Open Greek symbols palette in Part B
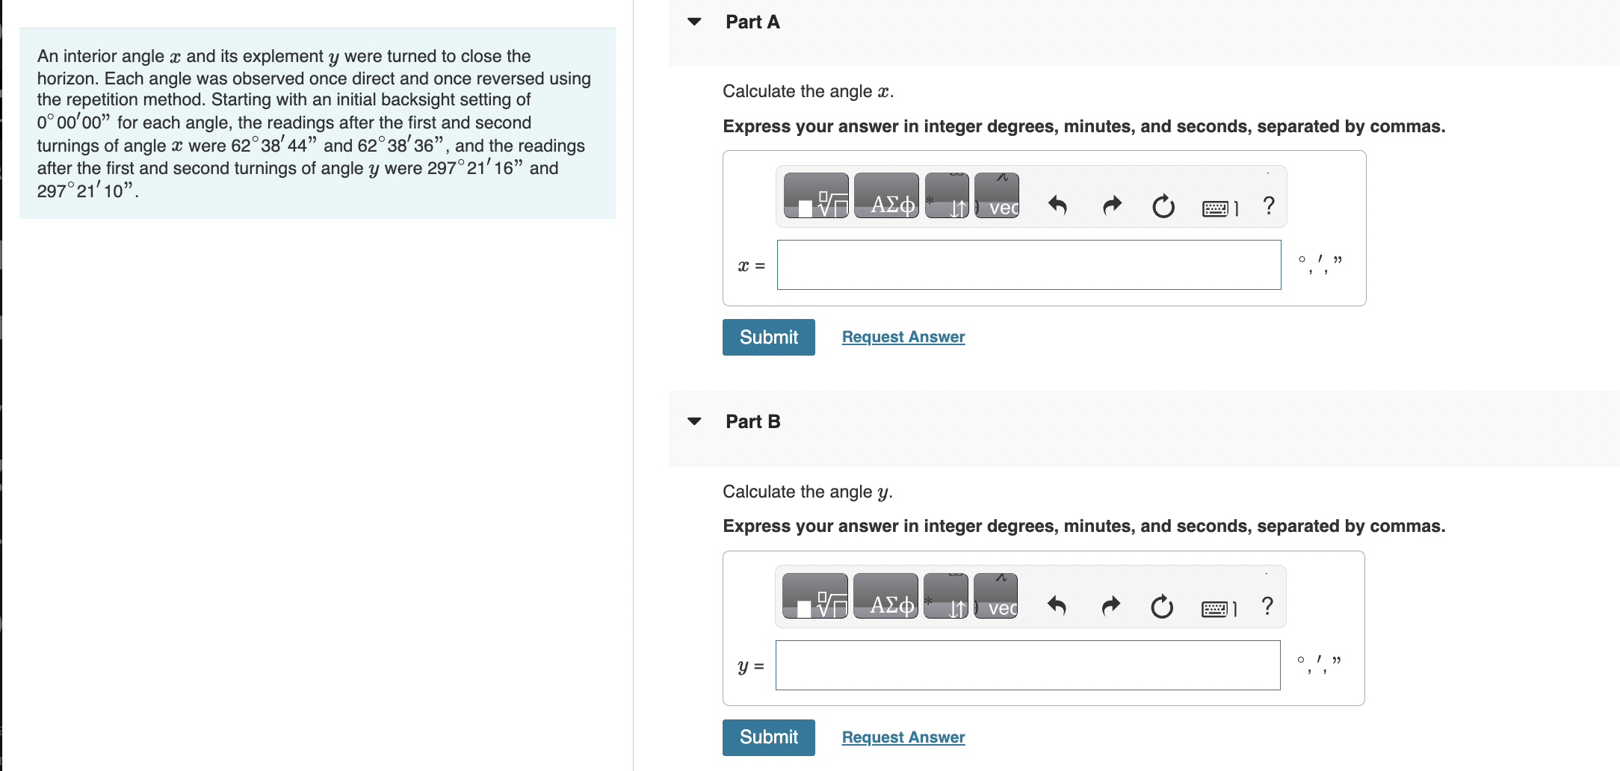1620x771 pixels. point(885,596)
